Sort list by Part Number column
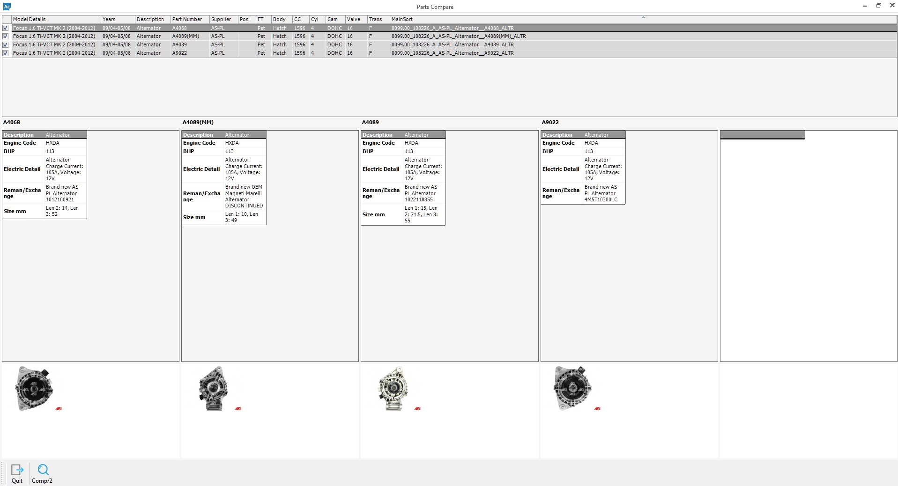This screenshot has height=486, width=898. [x=187, y=19]
